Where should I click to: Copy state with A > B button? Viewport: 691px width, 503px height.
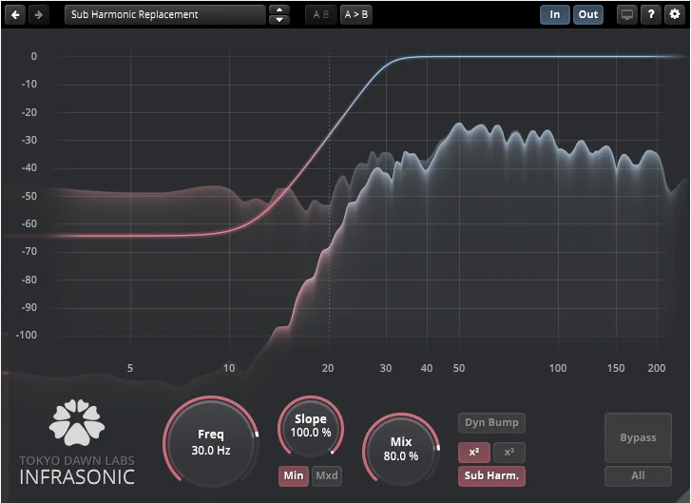click(356, 14)
